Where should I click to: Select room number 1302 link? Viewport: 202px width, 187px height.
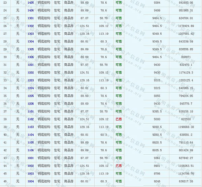pos(30,26)
